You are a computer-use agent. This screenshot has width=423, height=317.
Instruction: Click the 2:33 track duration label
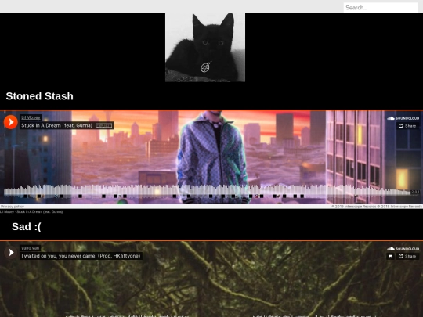tap(415, 192)
